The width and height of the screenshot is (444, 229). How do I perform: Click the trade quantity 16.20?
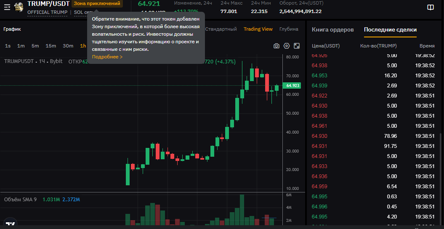coord(391,76)
